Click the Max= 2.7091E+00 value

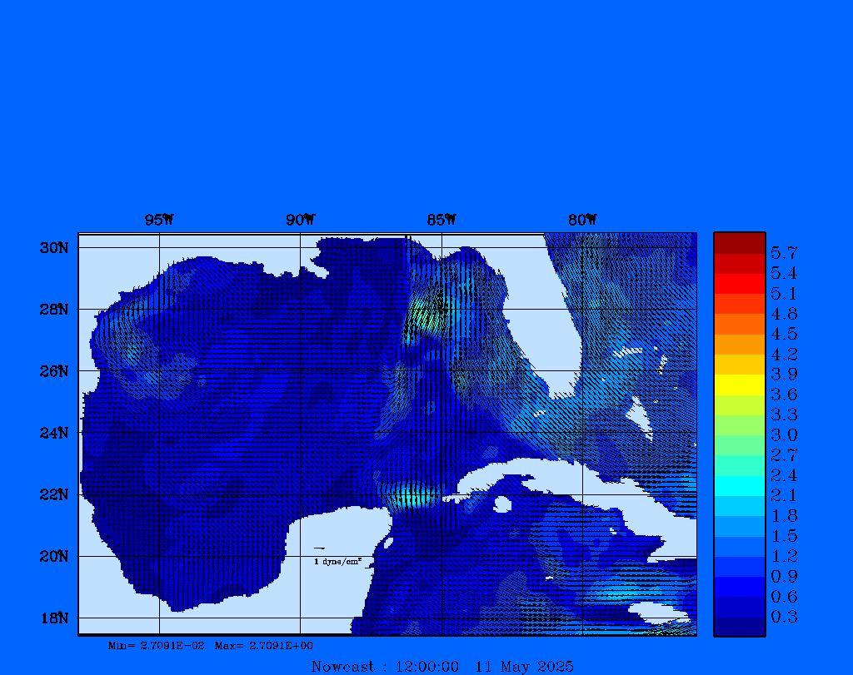(x=264, y=646)
